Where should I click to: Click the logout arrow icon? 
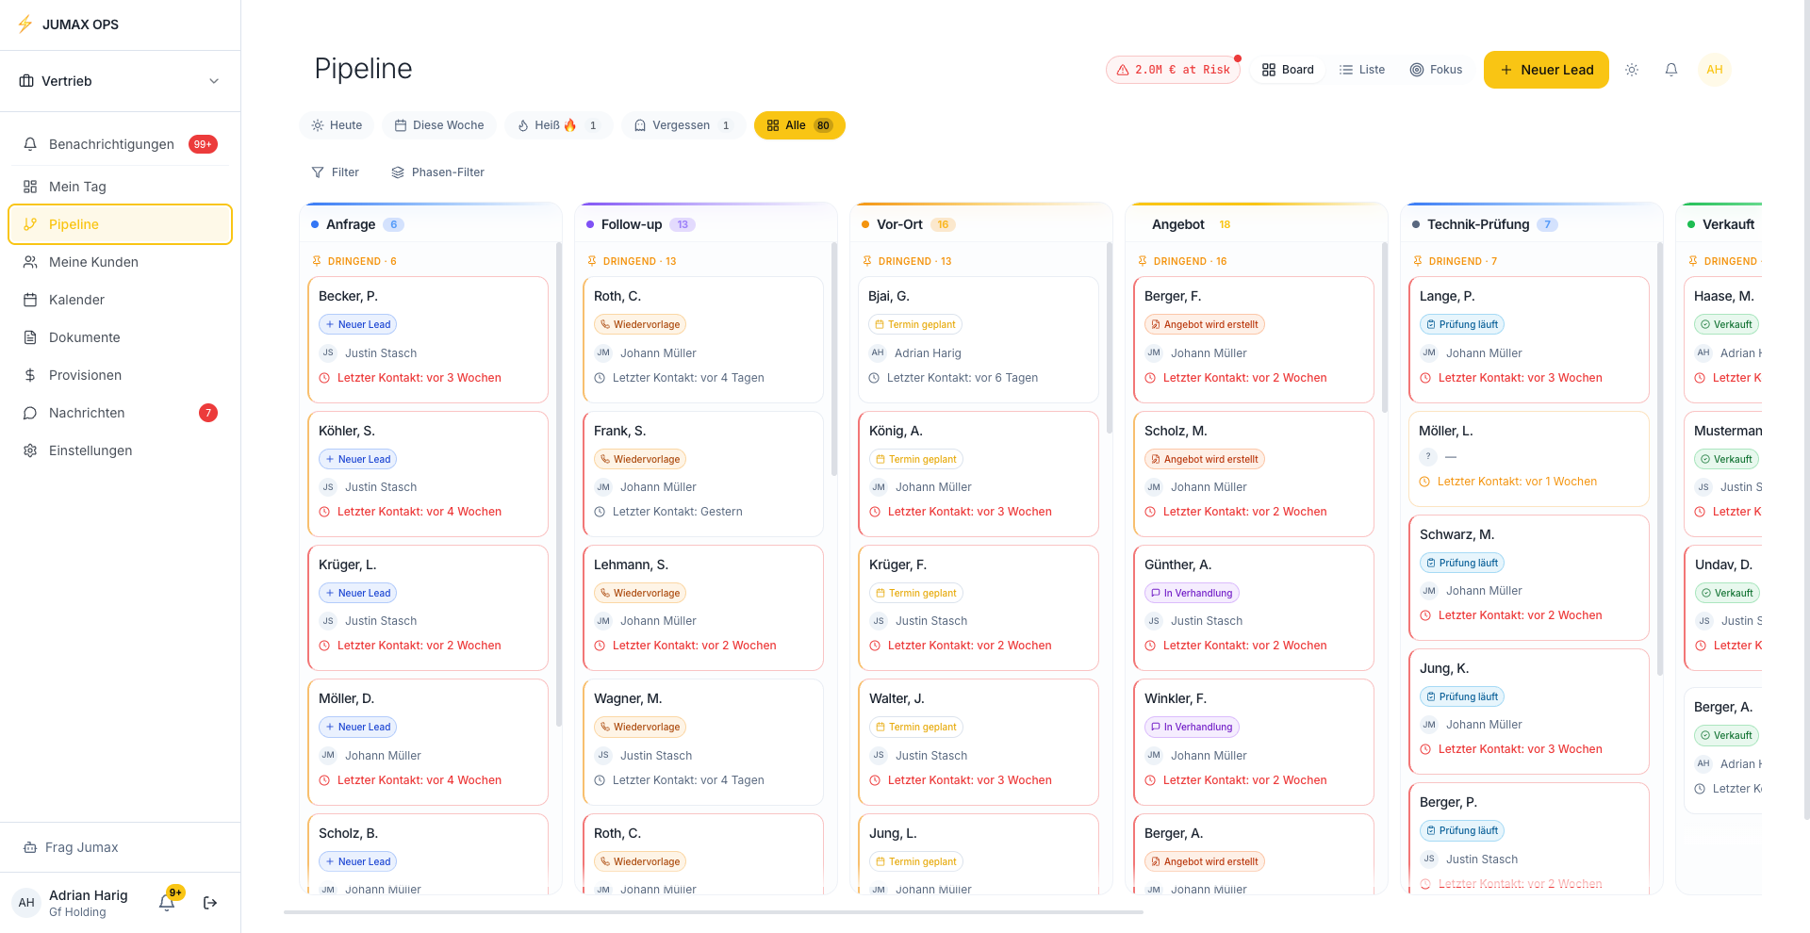(210, 903)
